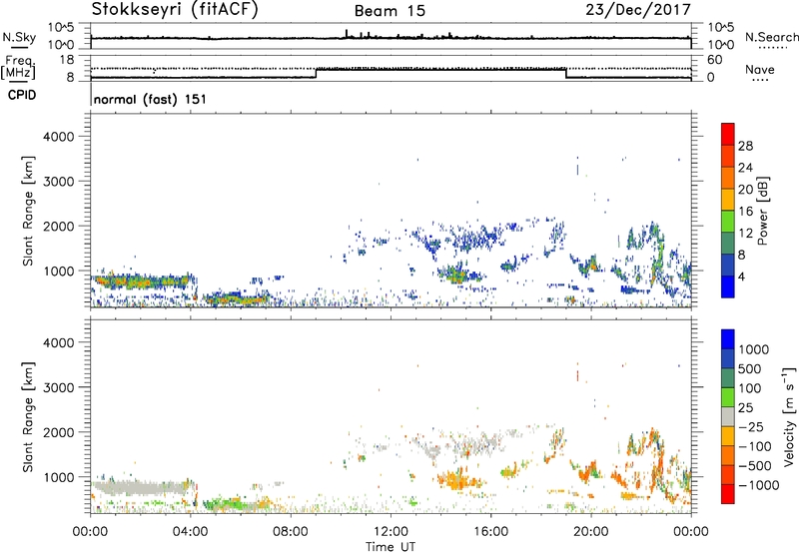Click the 'Nave' legend label
799x553 pixels.
tap(760, 69)
